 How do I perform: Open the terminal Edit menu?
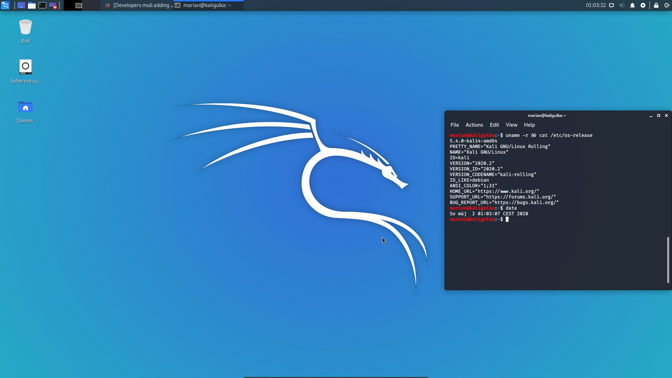(x=494, y=125)
